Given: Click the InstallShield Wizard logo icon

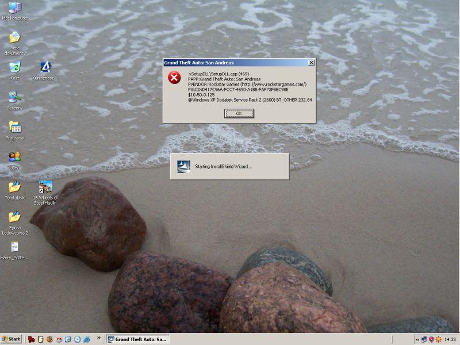Looking at the screenshot, I should click(x=183, y=166).
